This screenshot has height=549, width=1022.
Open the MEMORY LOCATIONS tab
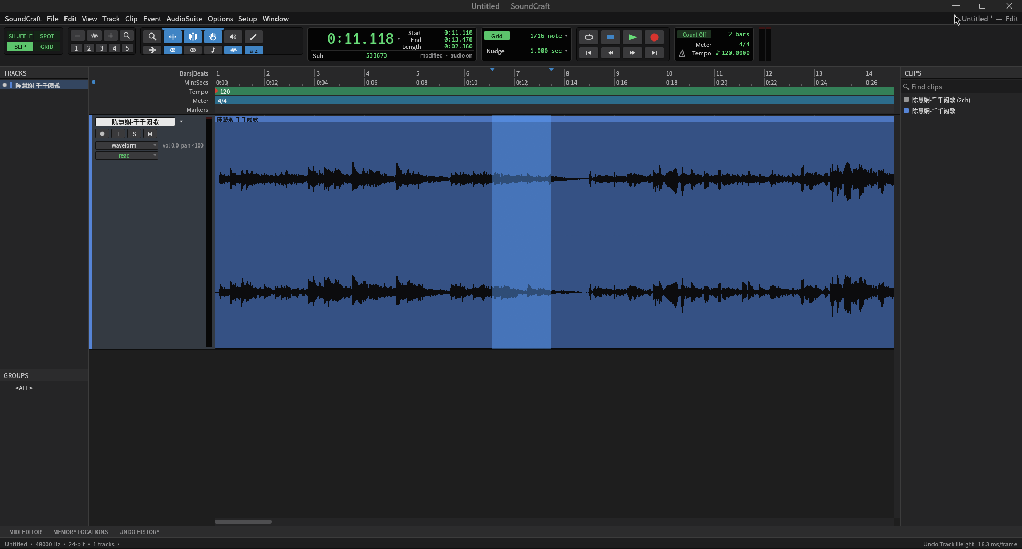pos(80,532)
